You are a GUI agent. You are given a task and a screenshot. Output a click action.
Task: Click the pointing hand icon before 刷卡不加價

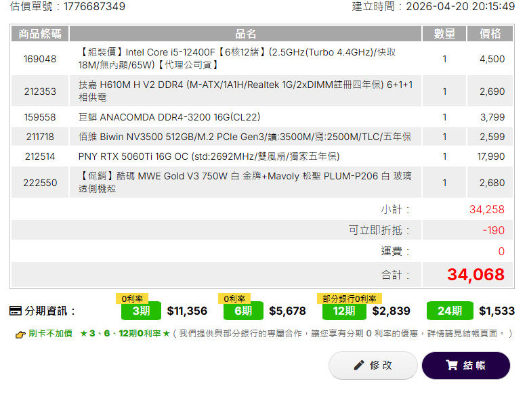pos(20,334)
